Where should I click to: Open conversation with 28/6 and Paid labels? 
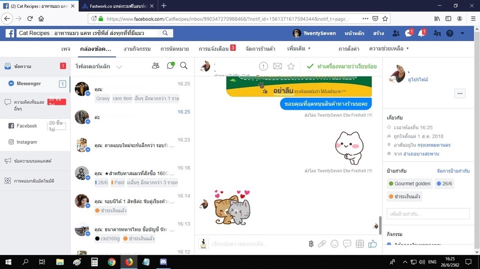click(x=132, y=176)
